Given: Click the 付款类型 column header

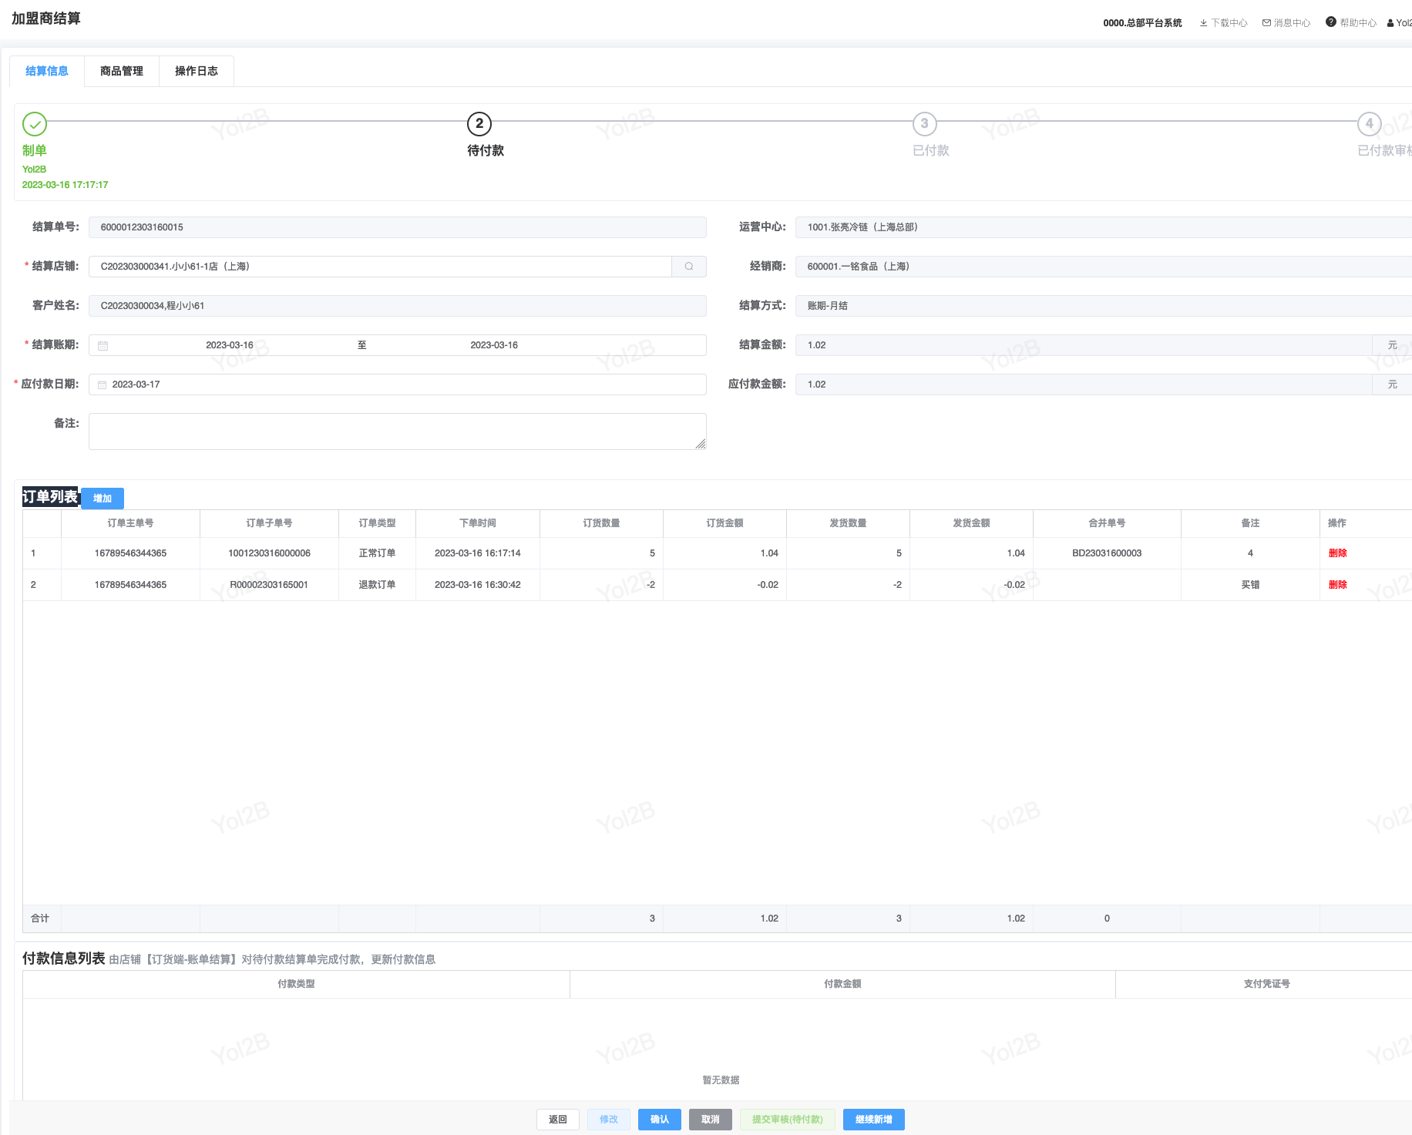Looking at the screenshot, I should (296, 984).
